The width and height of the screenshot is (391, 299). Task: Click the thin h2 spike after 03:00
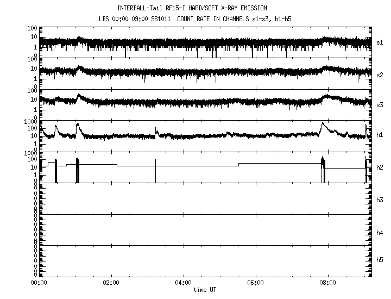156,170
